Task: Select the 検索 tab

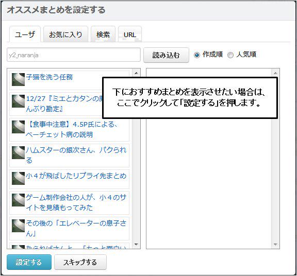Action: click(x=103, y=34)
